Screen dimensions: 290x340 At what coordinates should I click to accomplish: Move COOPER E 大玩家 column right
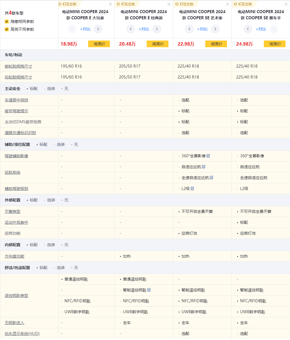[x=98, y=29]
